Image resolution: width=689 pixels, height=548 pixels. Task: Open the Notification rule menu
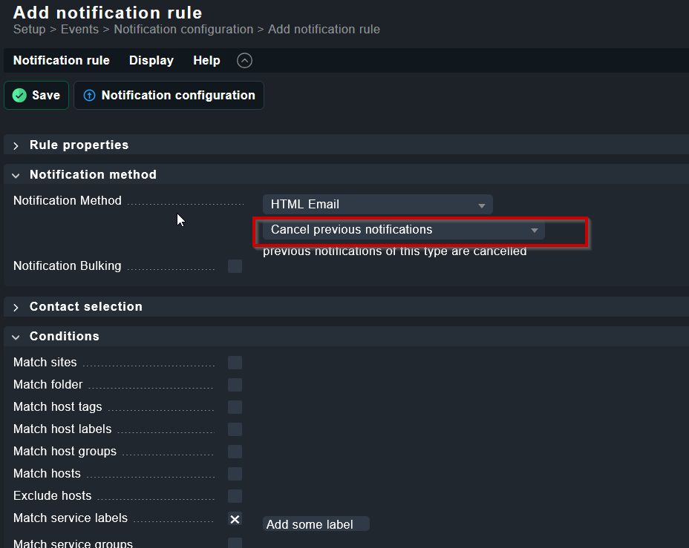pos(61,61)
